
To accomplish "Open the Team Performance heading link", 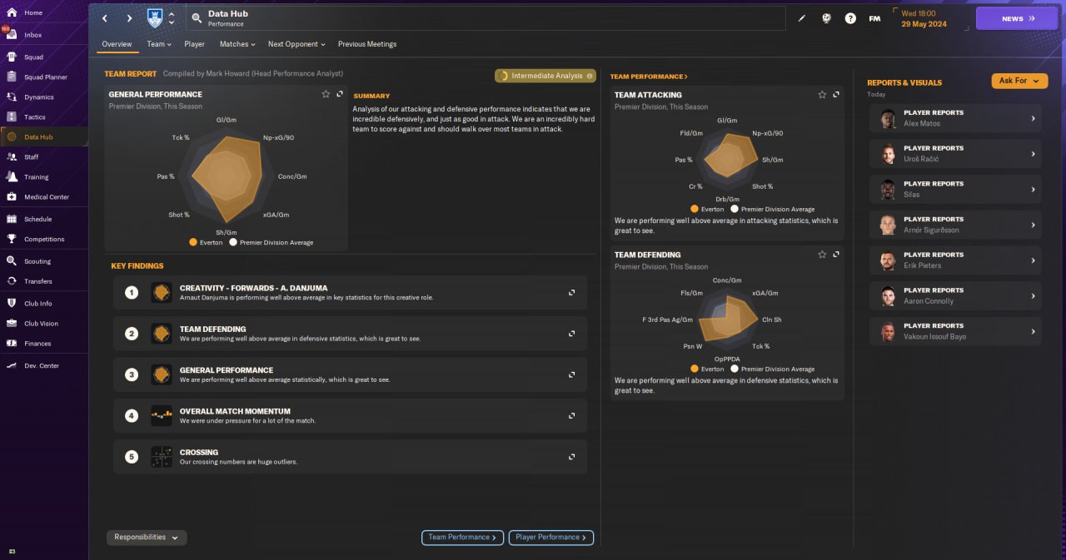I will pos(649,77).
